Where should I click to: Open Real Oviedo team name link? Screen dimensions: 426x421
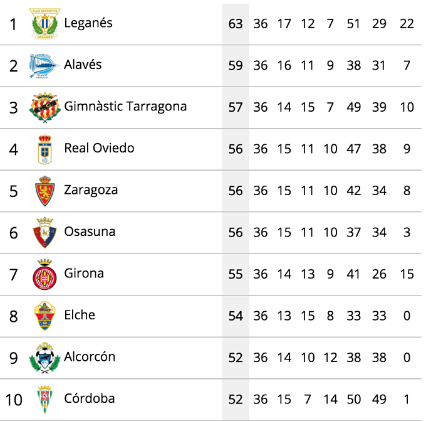(99, 148)
